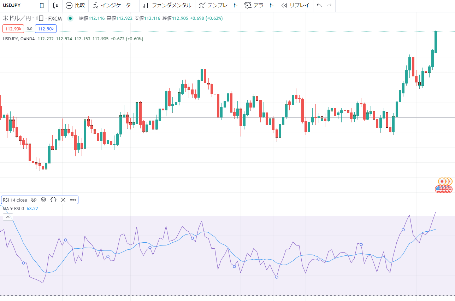Click the 高値112.922 high value
Viewport: 455px width, 301px height.
click(119, 18)
